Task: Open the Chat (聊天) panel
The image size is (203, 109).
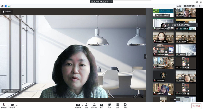Action: (x=101, y=105)
